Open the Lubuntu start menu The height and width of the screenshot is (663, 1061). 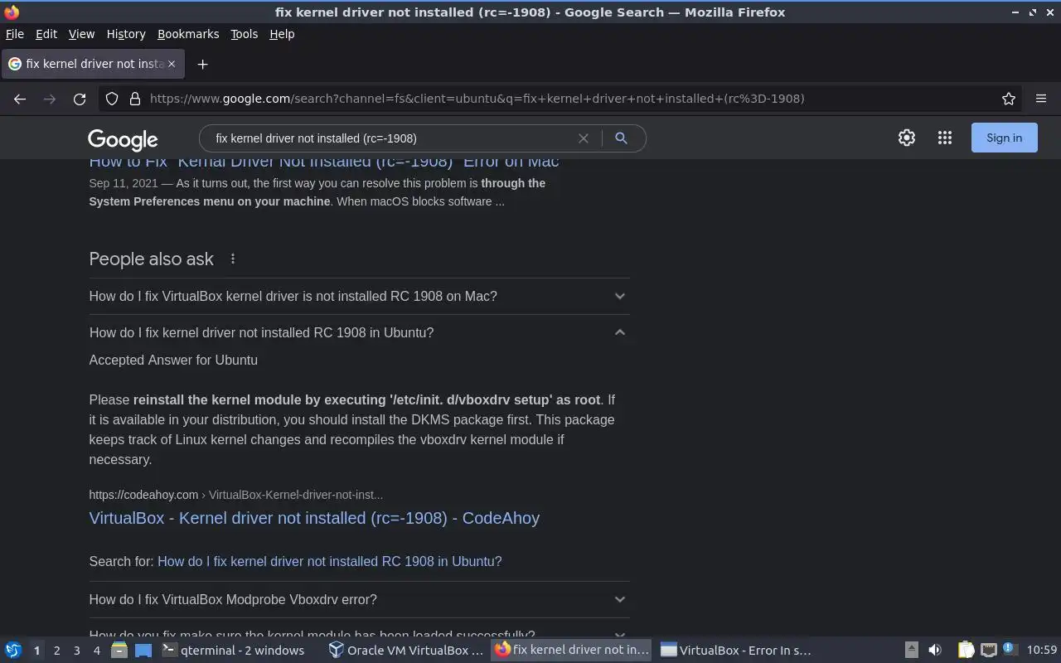coord(13,651)
